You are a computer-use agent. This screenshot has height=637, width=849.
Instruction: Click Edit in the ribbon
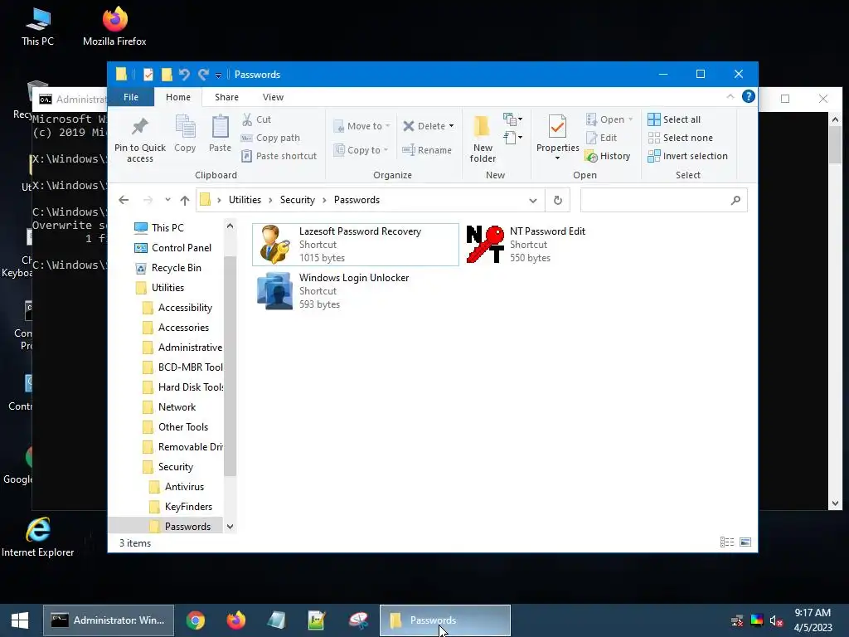point(601,138)
